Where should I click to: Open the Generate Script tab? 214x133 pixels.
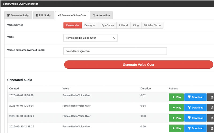[x=18, y=15]
